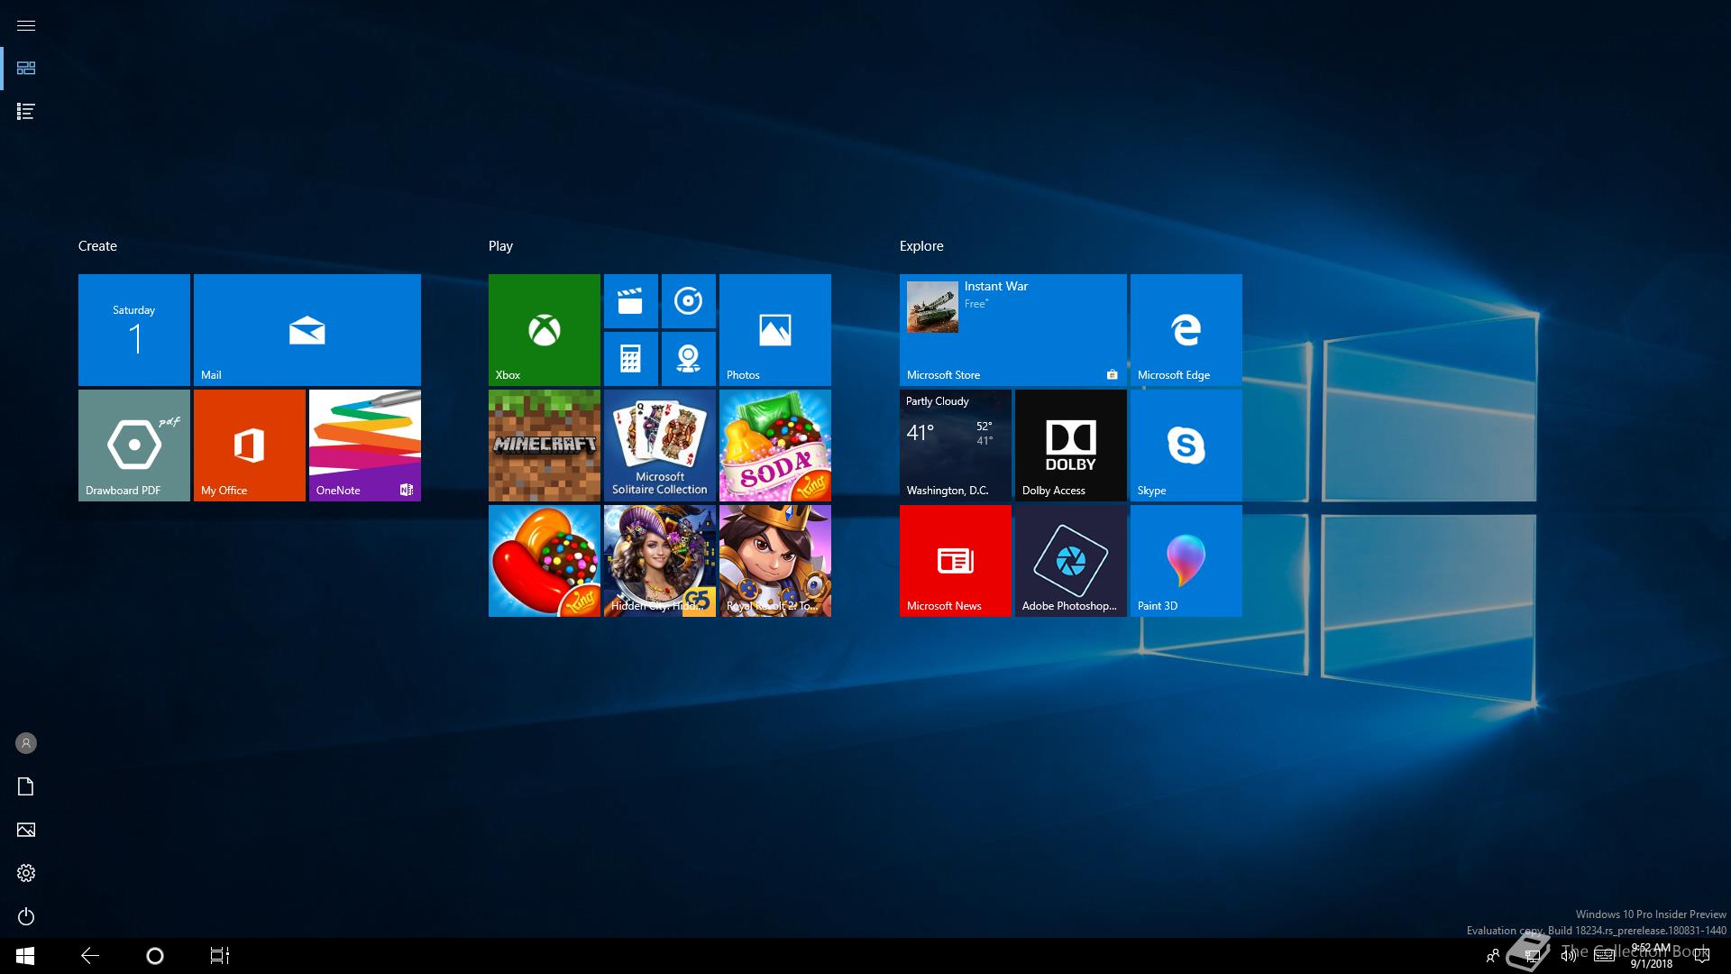This screenshot has height=974, width=1731.
Task: Open the People icon in the system tray
Action: 1493,956
